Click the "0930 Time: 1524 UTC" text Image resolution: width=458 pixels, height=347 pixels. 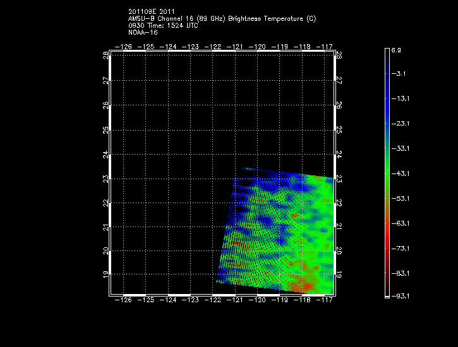[x=159, y=25]
